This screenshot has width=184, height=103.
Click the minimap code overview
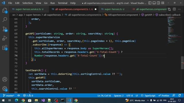(x=174, y=30)
